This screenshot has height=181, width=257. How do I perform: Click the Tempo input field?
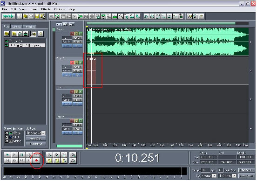(205, 170)
